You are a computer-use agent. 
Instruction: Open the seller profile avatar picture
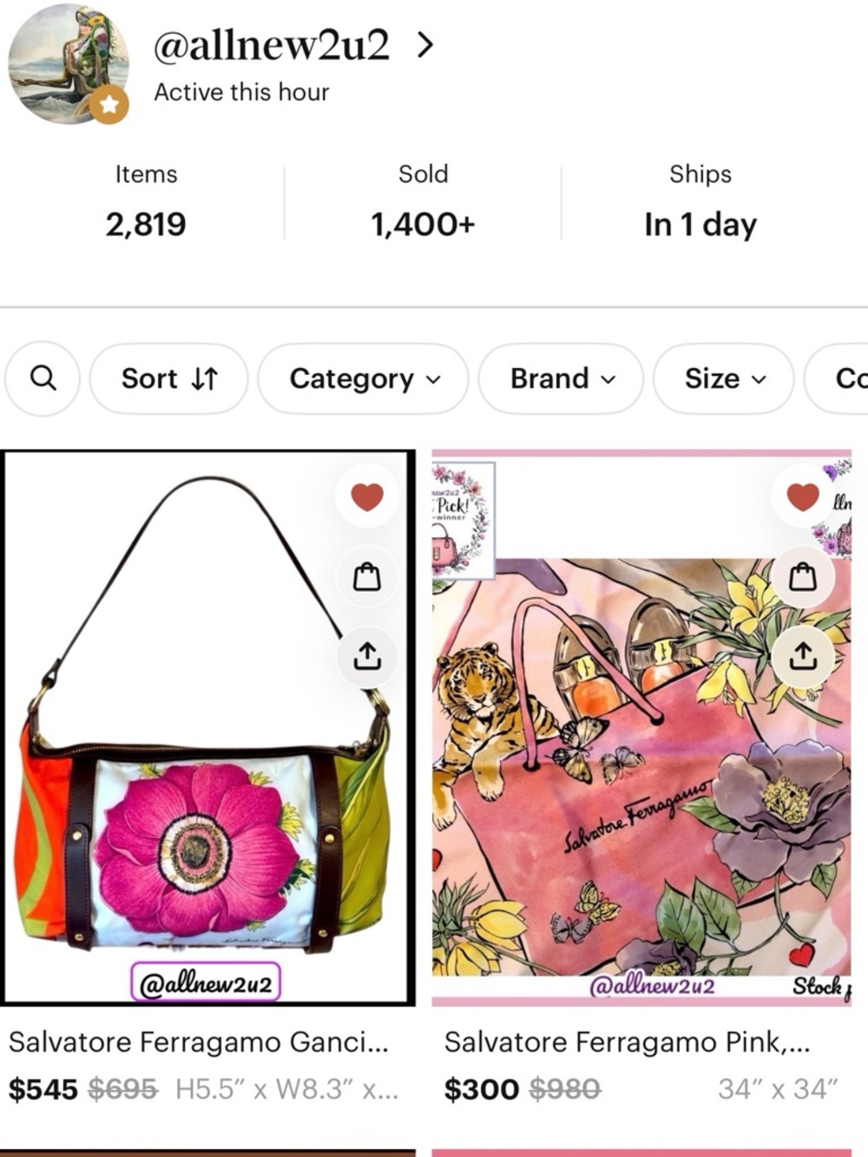pos(69,63)
